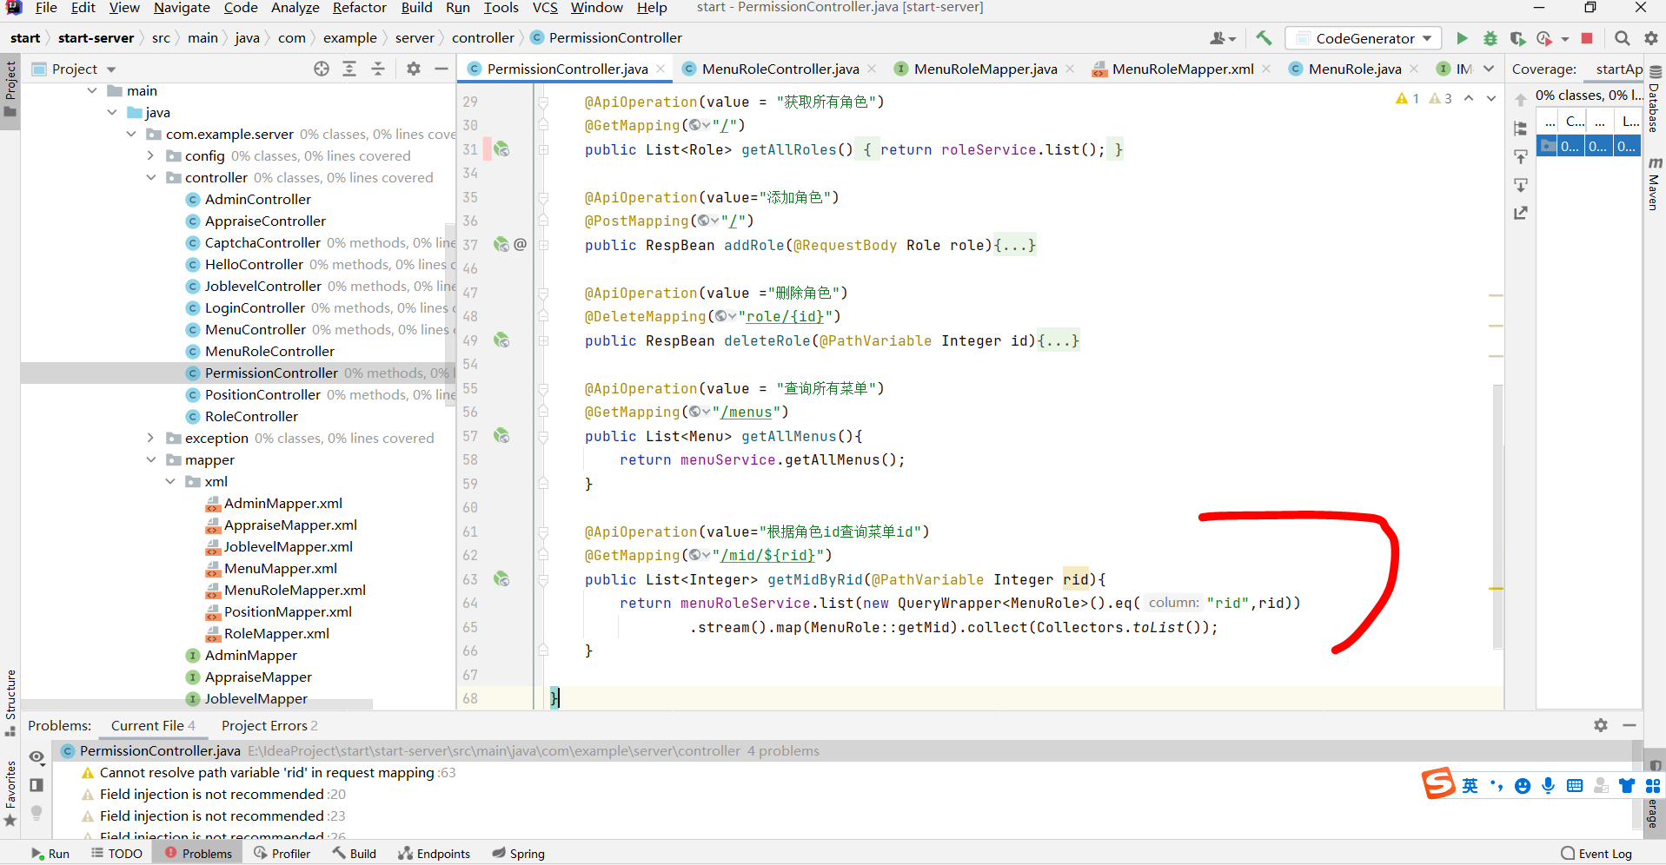Click the 3 weak warnings indicator
1666x865 pixels.
(1441, 98)
